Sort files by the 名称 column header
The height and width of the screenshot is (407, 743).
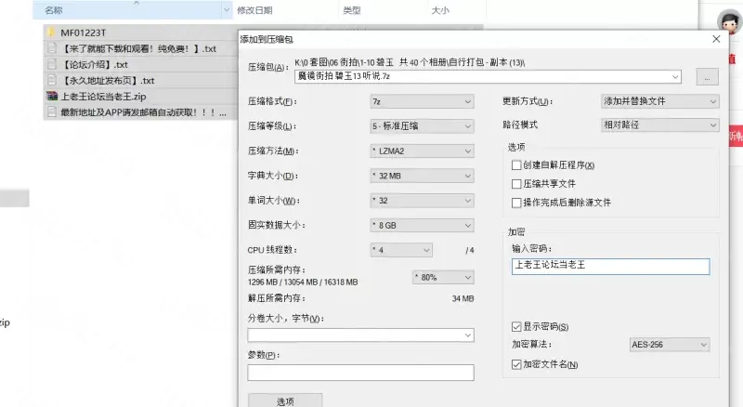point(54,10)
